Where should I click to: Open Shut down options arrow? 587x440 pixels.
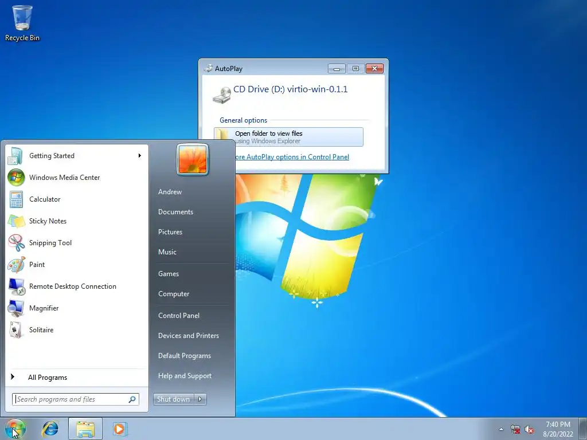coord(200,399)
